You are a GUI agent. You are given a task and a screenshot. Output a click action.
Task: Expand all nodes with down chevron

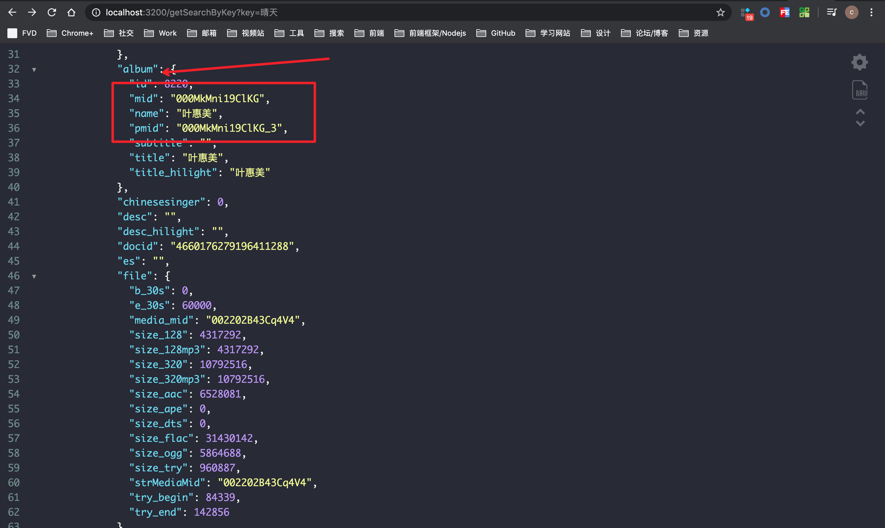(x=860, y=124)
